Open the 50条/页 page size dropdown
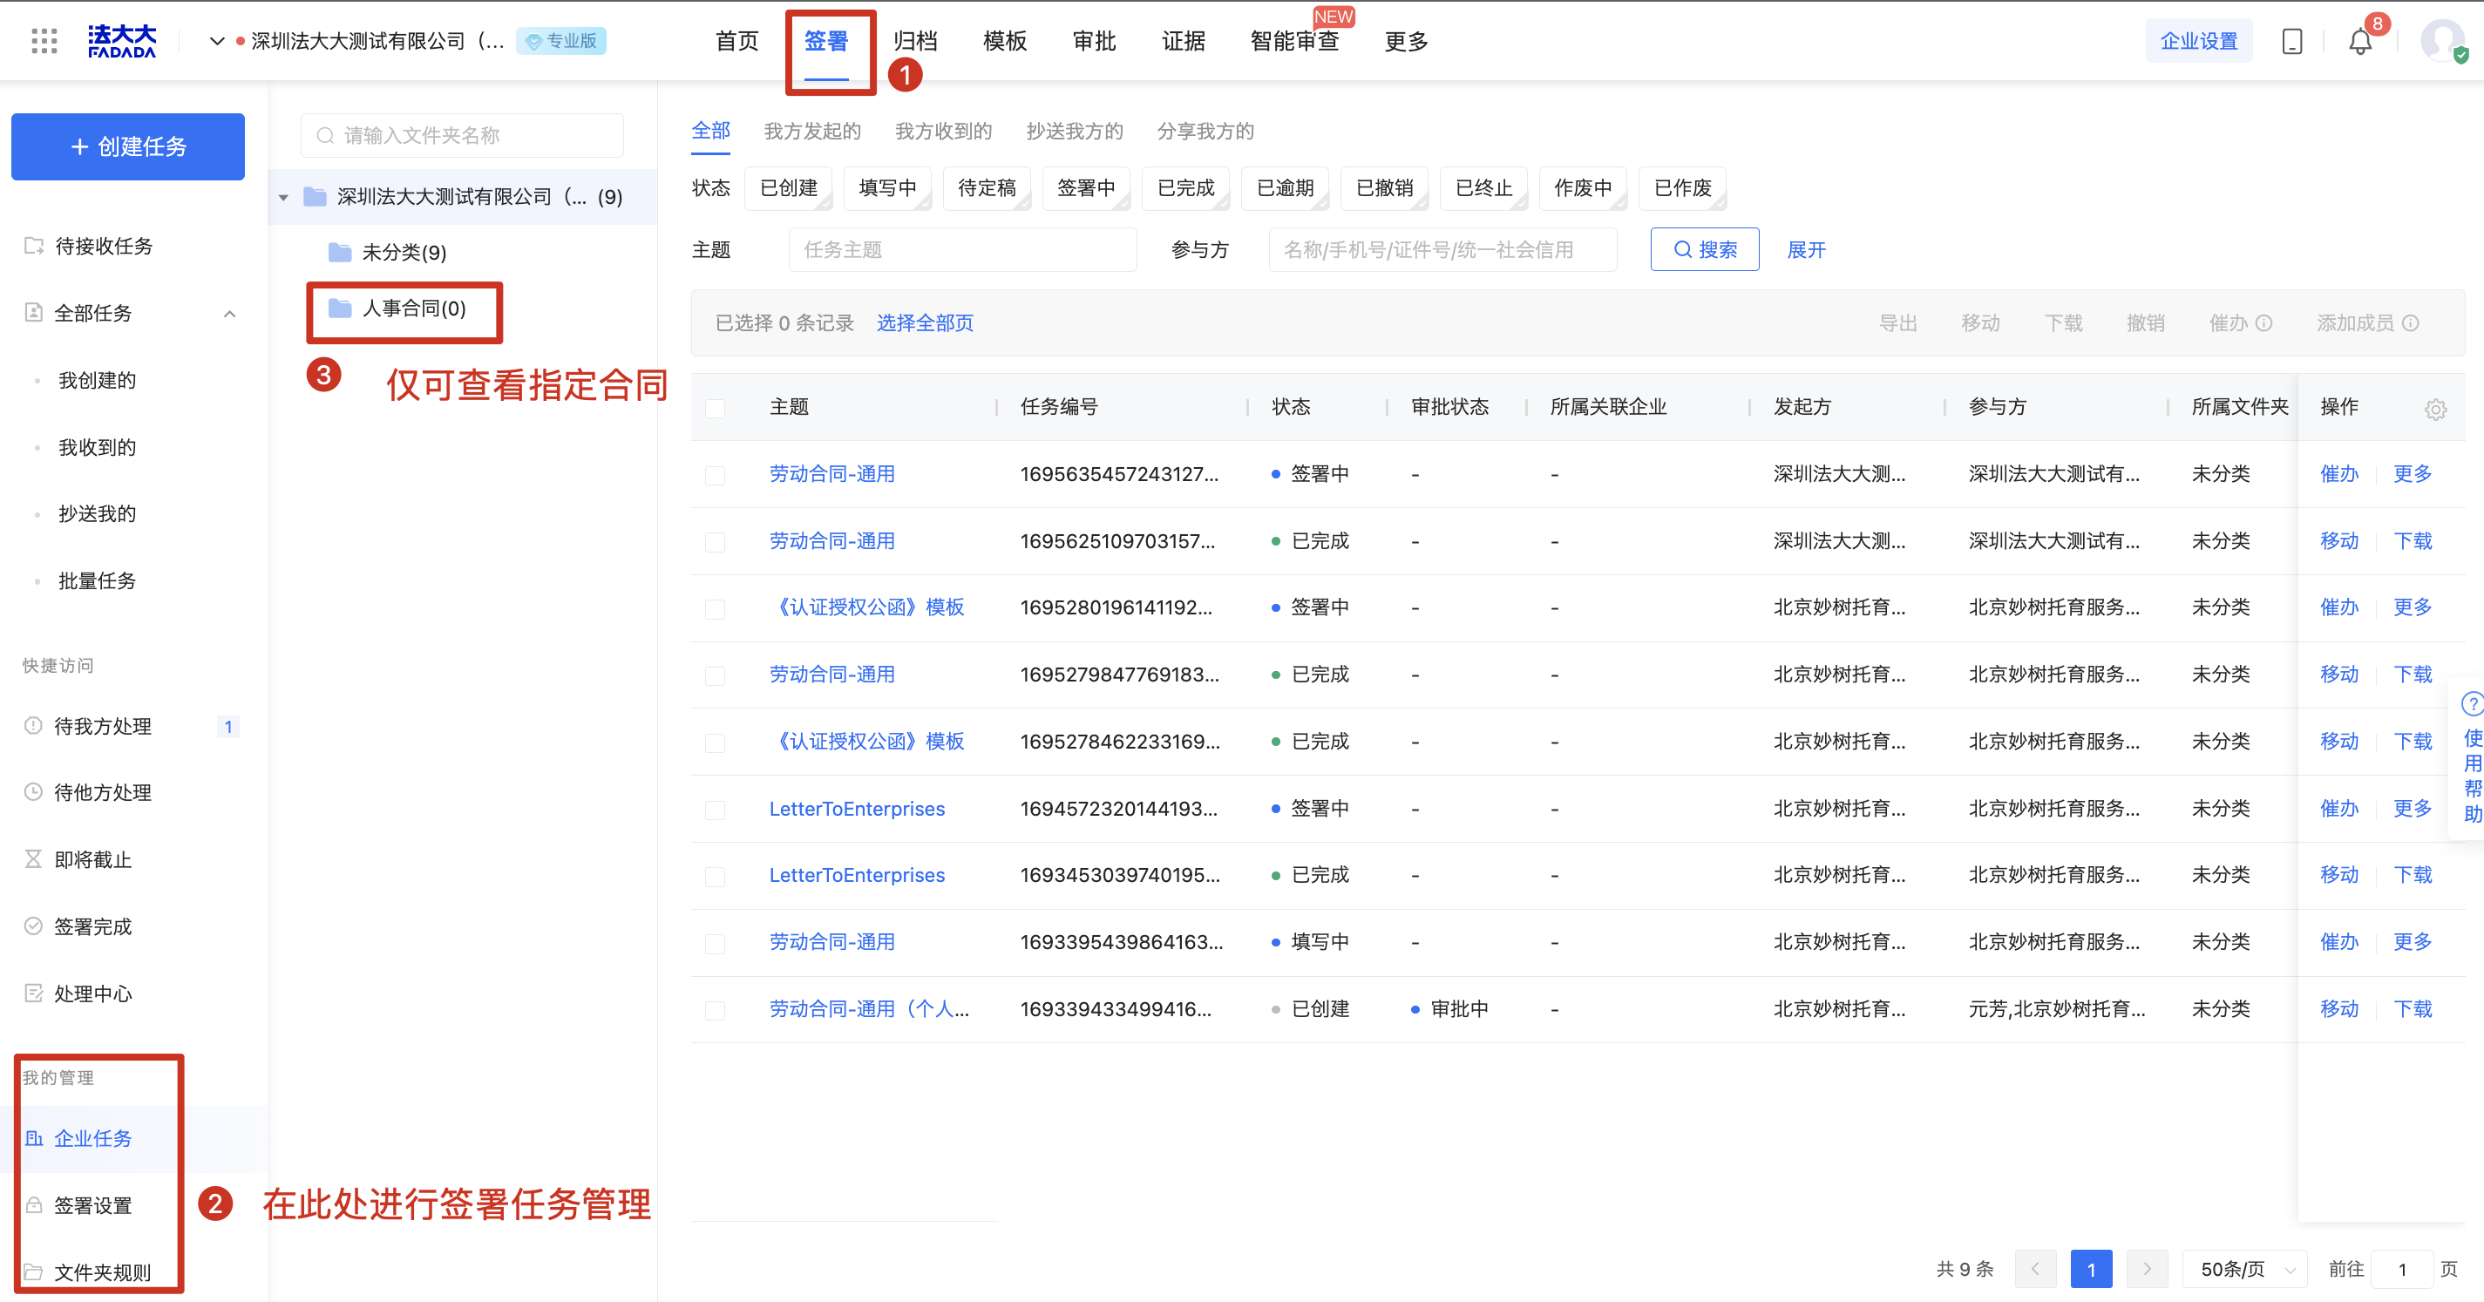The image size is (2484, 1302). tap(2246, 1269)
